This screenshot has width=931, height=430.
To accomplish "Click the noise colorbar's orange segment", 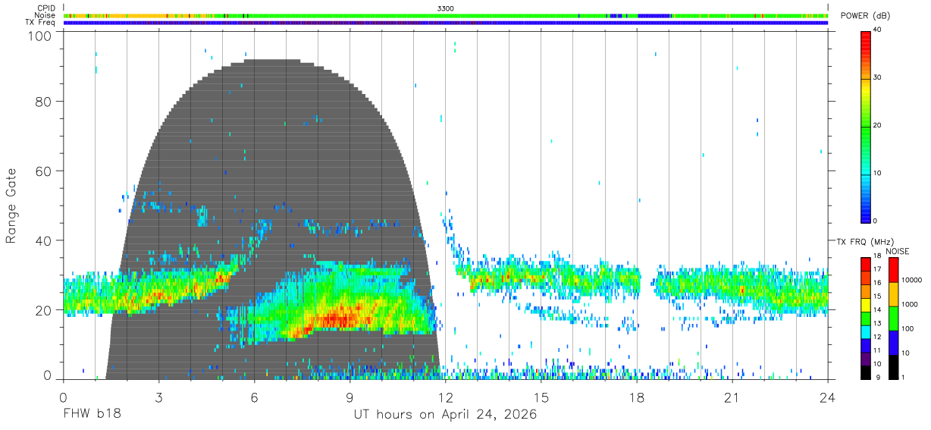I will pos(893,294).
